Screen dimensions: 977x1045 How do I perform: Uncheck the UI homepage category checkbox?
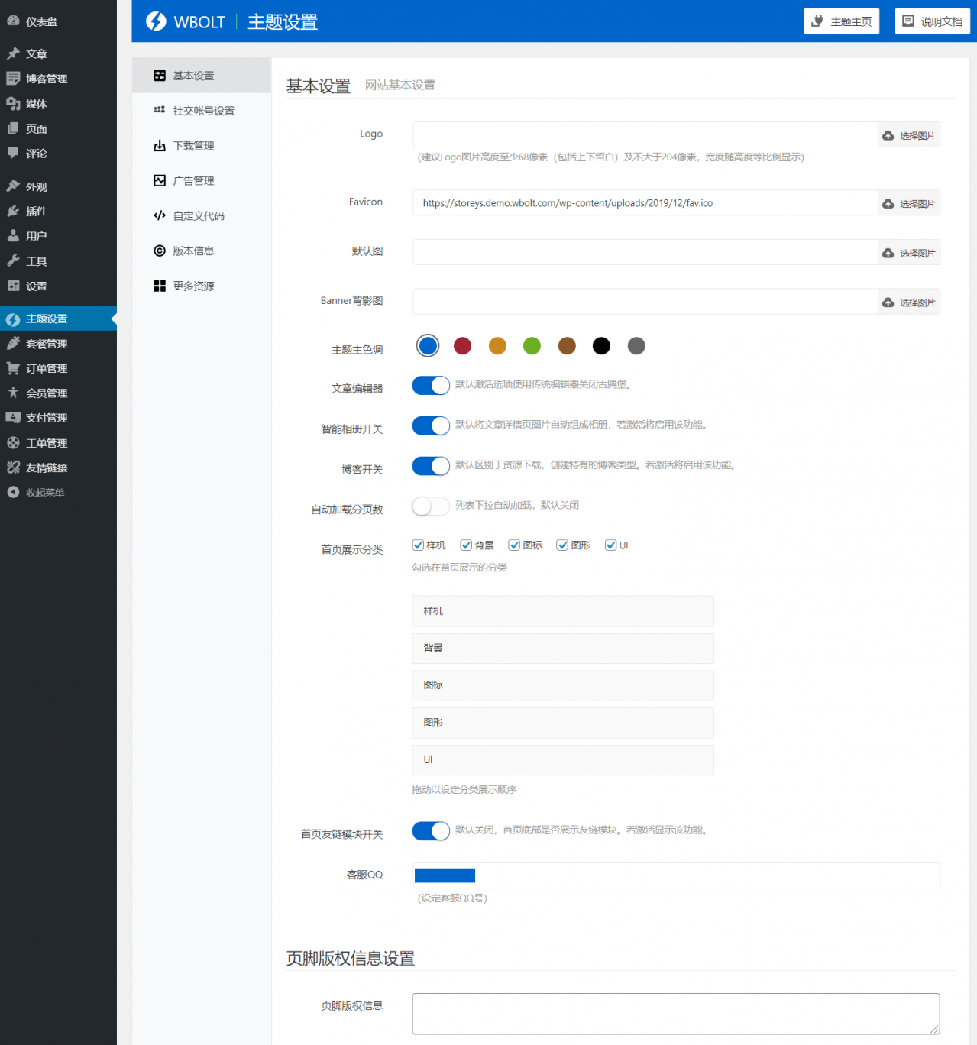click(x=611, y=545)
